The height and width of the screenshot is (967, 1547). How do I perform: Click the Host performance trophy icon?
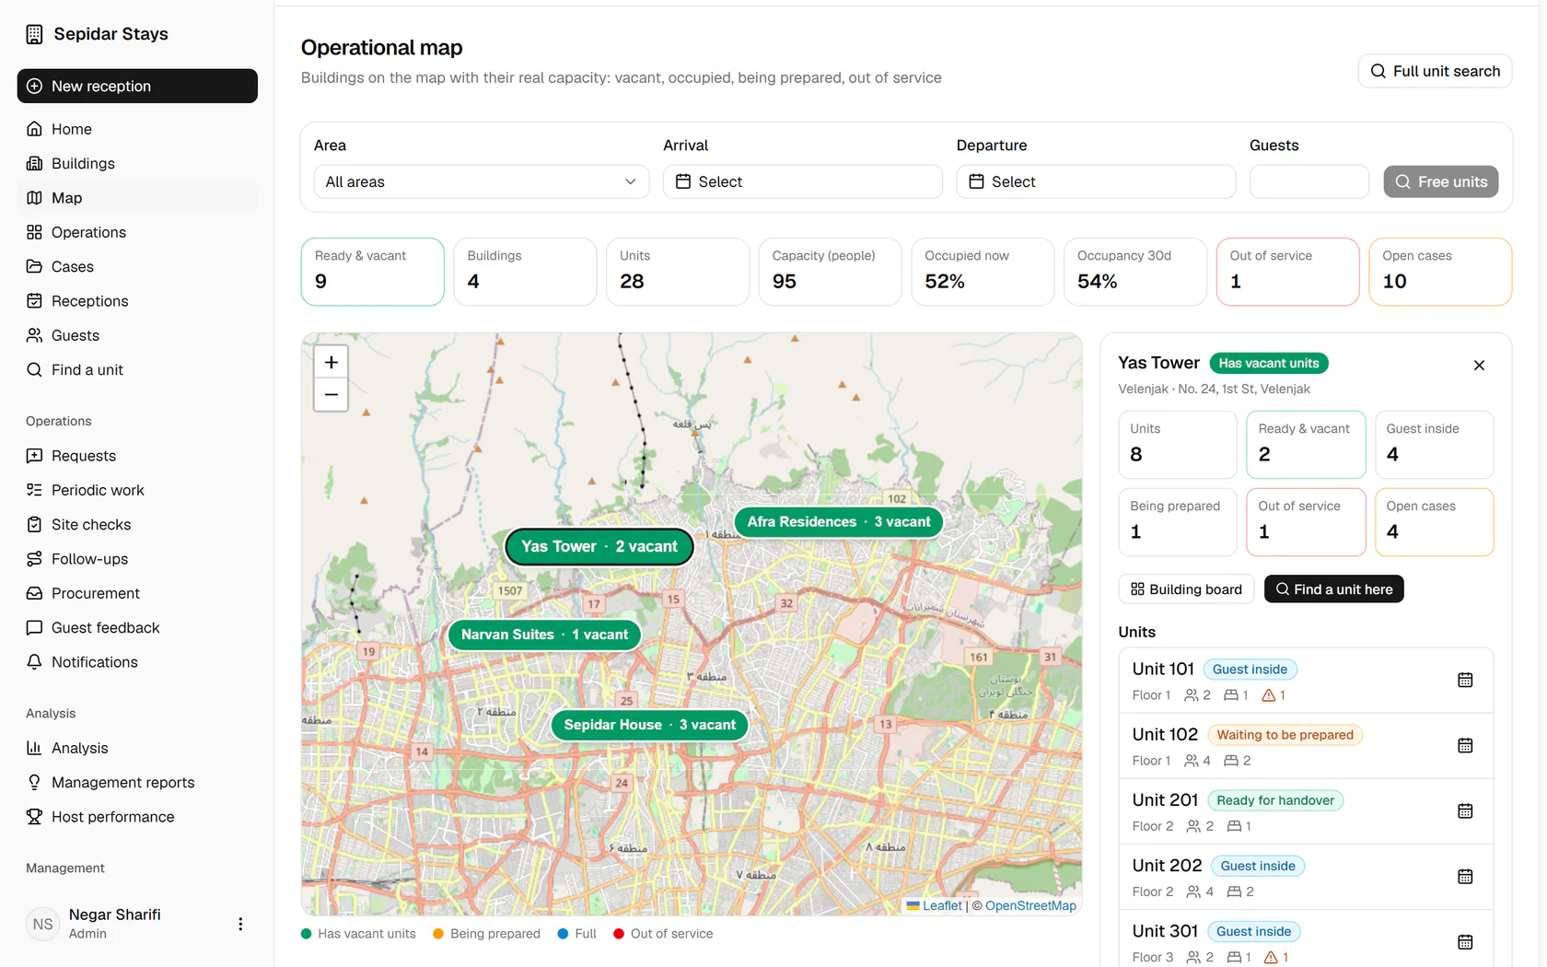[34, 817]
